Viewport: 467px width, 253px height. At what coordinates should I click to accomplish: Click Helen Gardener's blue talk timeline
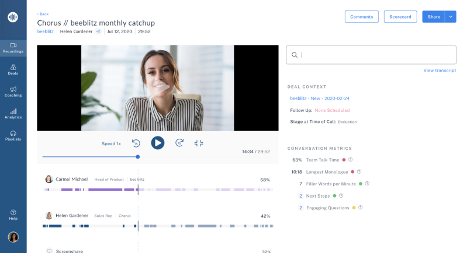click(158, 226)
